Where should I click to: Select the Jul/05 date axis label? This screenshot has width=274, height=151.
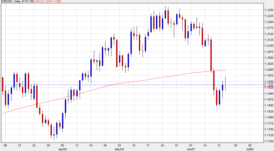tap(249, 148)
